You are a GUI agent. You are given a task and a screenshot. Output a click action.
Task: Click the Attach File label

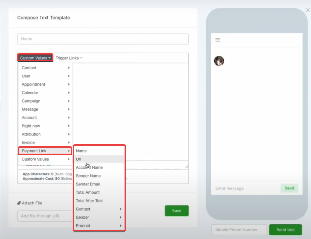click(32, 203)
